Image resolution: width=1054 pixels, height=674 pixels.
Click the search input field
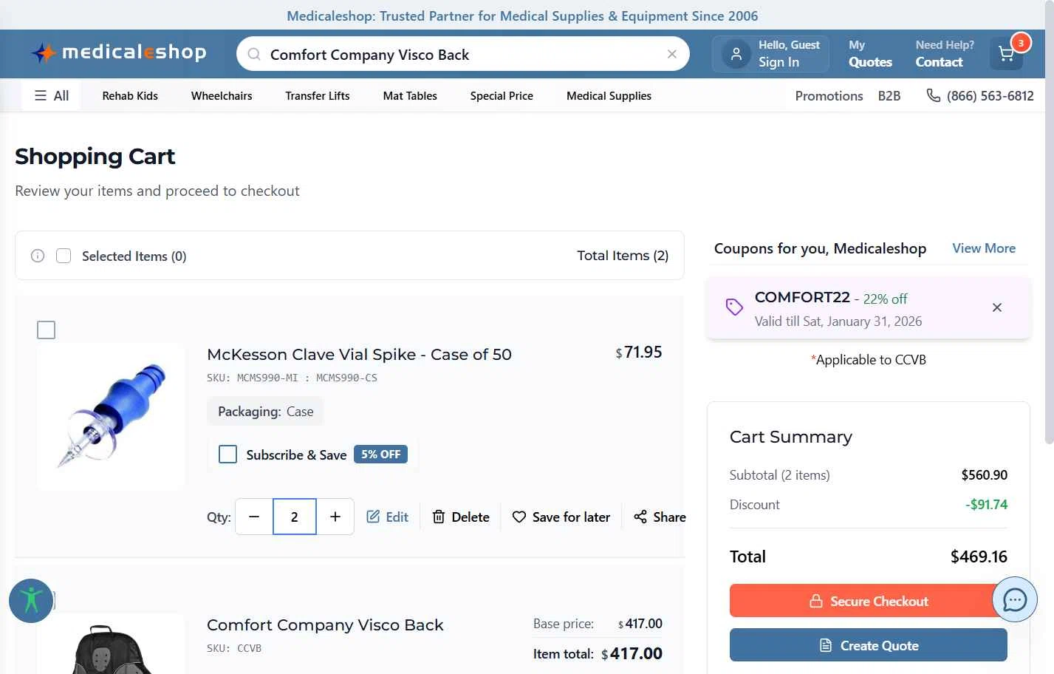coord(462,54)
